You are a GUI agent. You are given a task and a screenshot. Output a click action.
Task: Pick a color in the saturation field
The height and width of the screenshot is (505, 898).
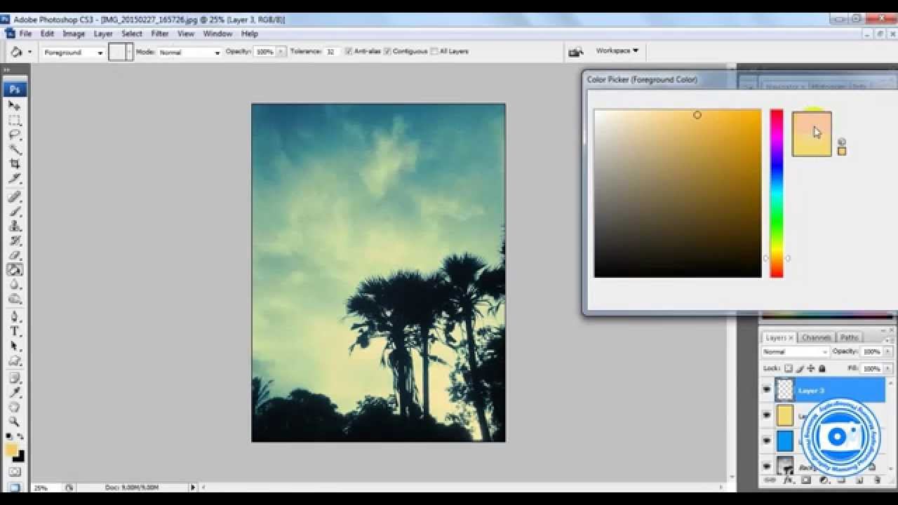pyautogui.click(x=678, y=193)
